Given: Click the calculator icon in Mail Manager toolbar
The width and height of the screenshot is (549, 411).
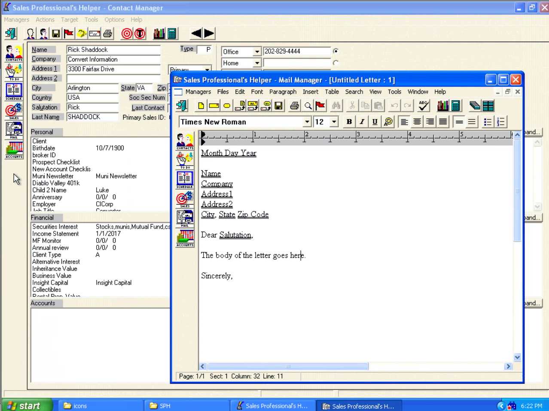Looking at the screenshot, I should click(456, 106).
